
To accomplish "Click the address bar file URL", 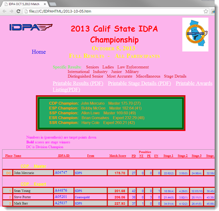I will pyautogui.click(x=60, y=11).
